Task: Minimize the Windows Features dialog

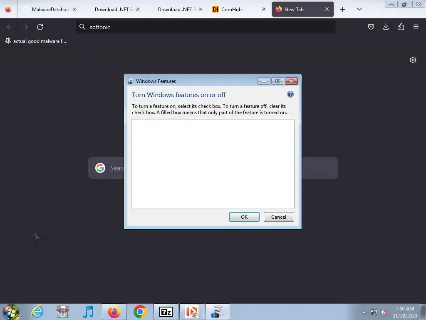Action: (263, 81)
